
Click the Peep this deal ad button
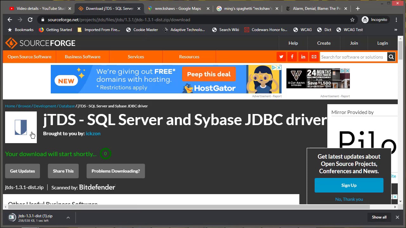click(x=209, y=74)
